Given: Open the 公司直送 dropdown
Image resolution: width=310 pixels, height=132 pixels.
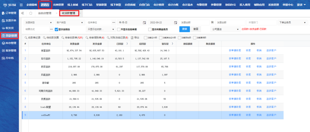Looking at the screenshot, I should coord(238,29).
